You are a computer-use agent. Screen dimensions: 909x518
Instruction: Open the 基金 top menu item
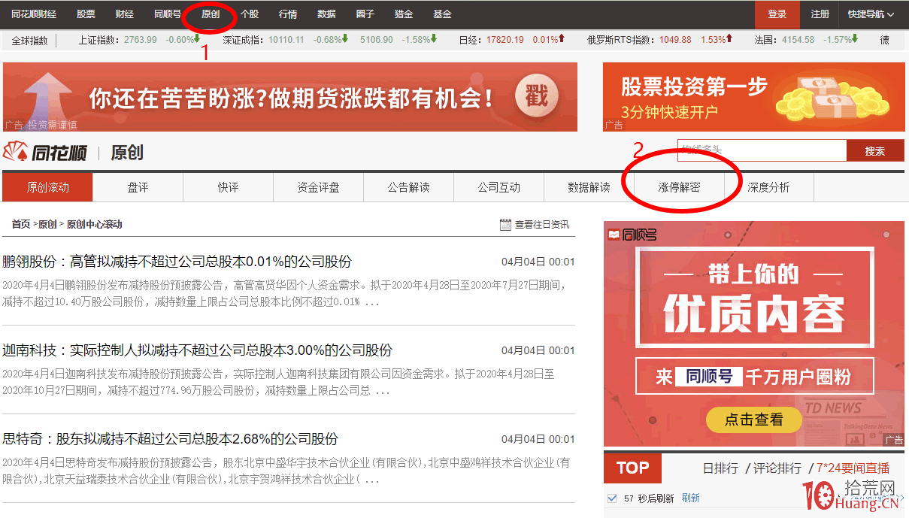(x=442, y=14)
